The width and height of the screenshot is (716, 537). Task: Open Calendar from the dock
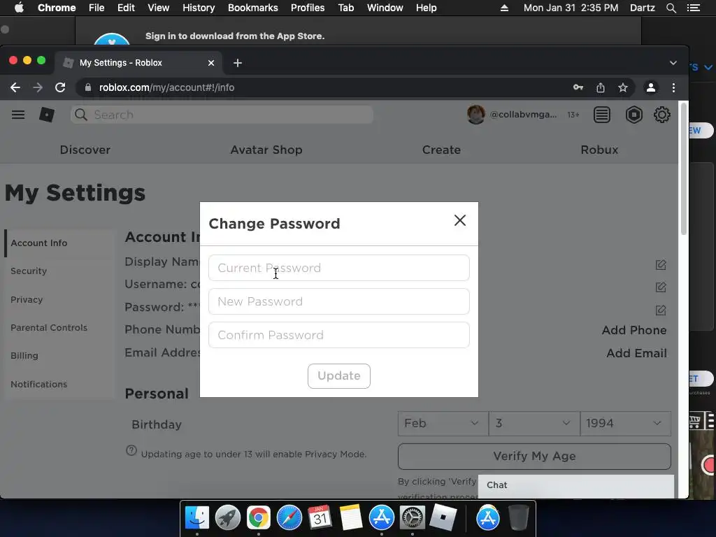click(x=320, y=518)
